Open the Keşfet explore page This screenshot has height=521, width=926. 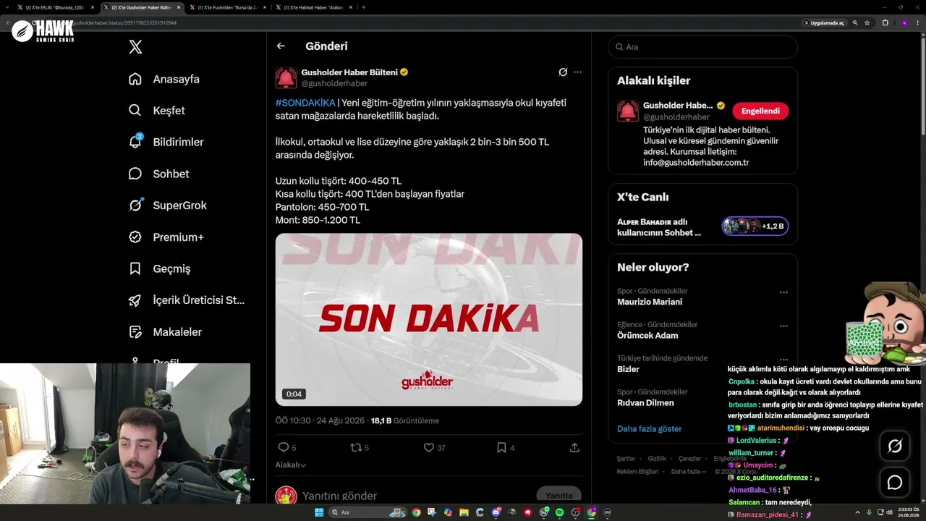coord(157,111)
